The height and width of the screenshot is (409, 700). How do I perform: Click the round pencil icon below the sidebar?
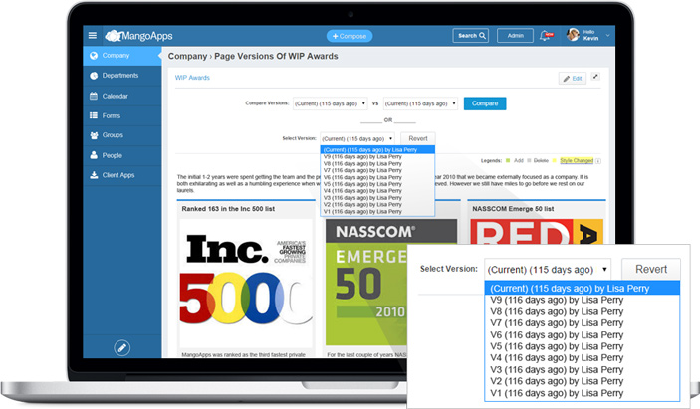pos(121,348)
